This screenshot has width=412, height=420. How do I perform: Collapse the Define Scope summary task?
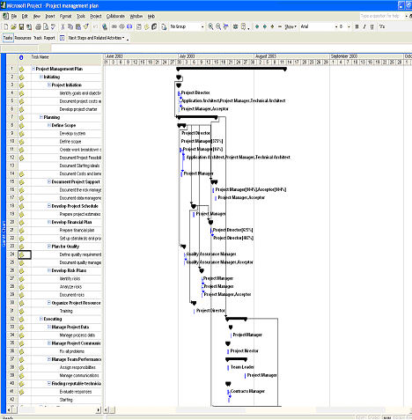click(x=49, y=125)
